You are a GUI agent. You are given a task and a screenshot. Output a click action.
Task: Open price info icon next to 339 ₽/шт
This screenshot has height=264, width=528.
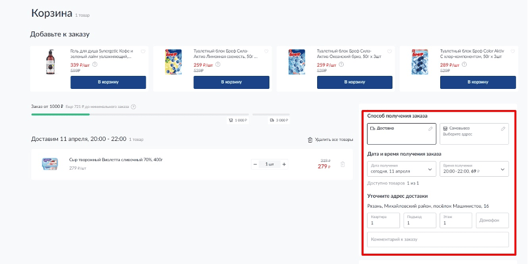click(95, 65)
